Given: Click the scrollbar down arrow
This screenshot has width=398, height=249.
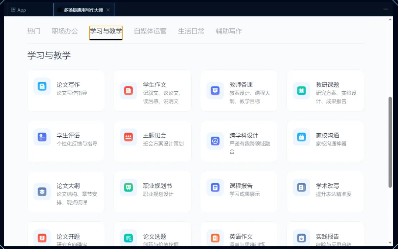Looking at the screenshot, I should (390, 243).
